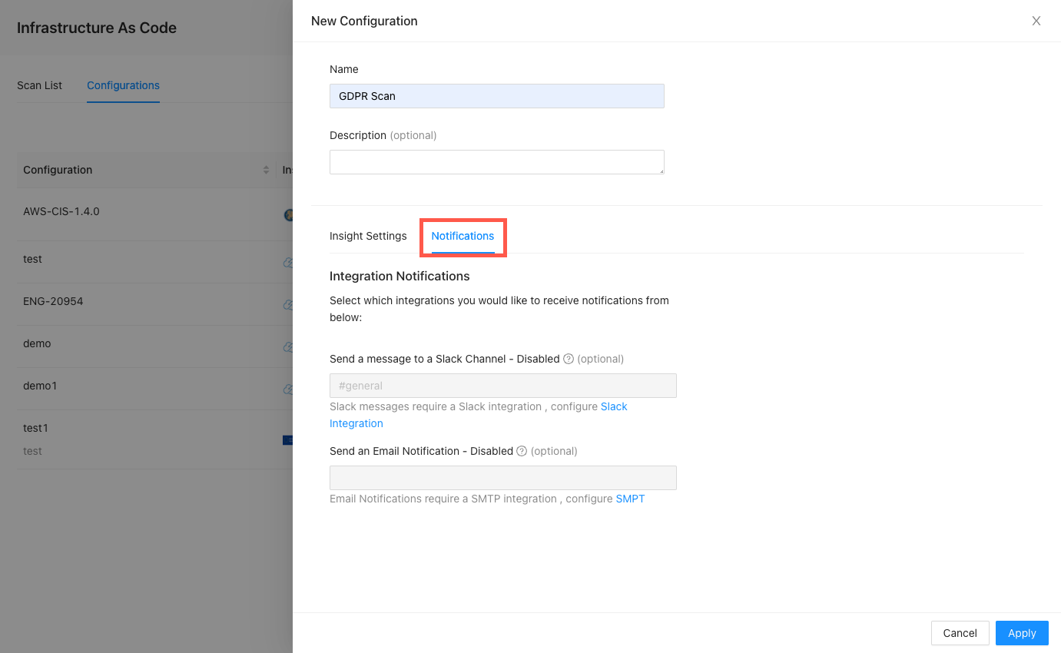Select the AWS-CIS-1.4.0 configuration row

click(x=154, y=214)
